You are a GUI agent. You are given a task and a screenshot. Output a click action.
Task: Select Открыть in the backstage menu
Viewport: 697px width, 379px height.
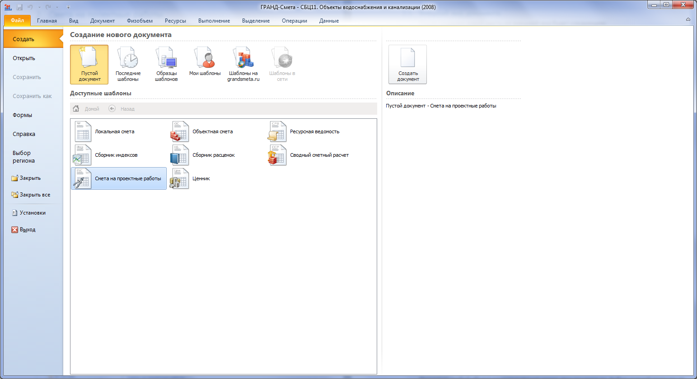[33, 58]
